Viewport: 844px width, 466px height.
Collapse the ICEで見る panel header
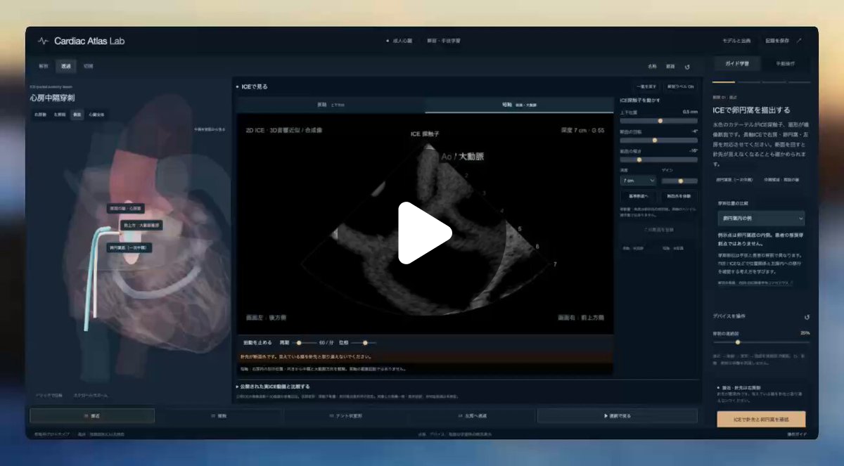(252, 86)
